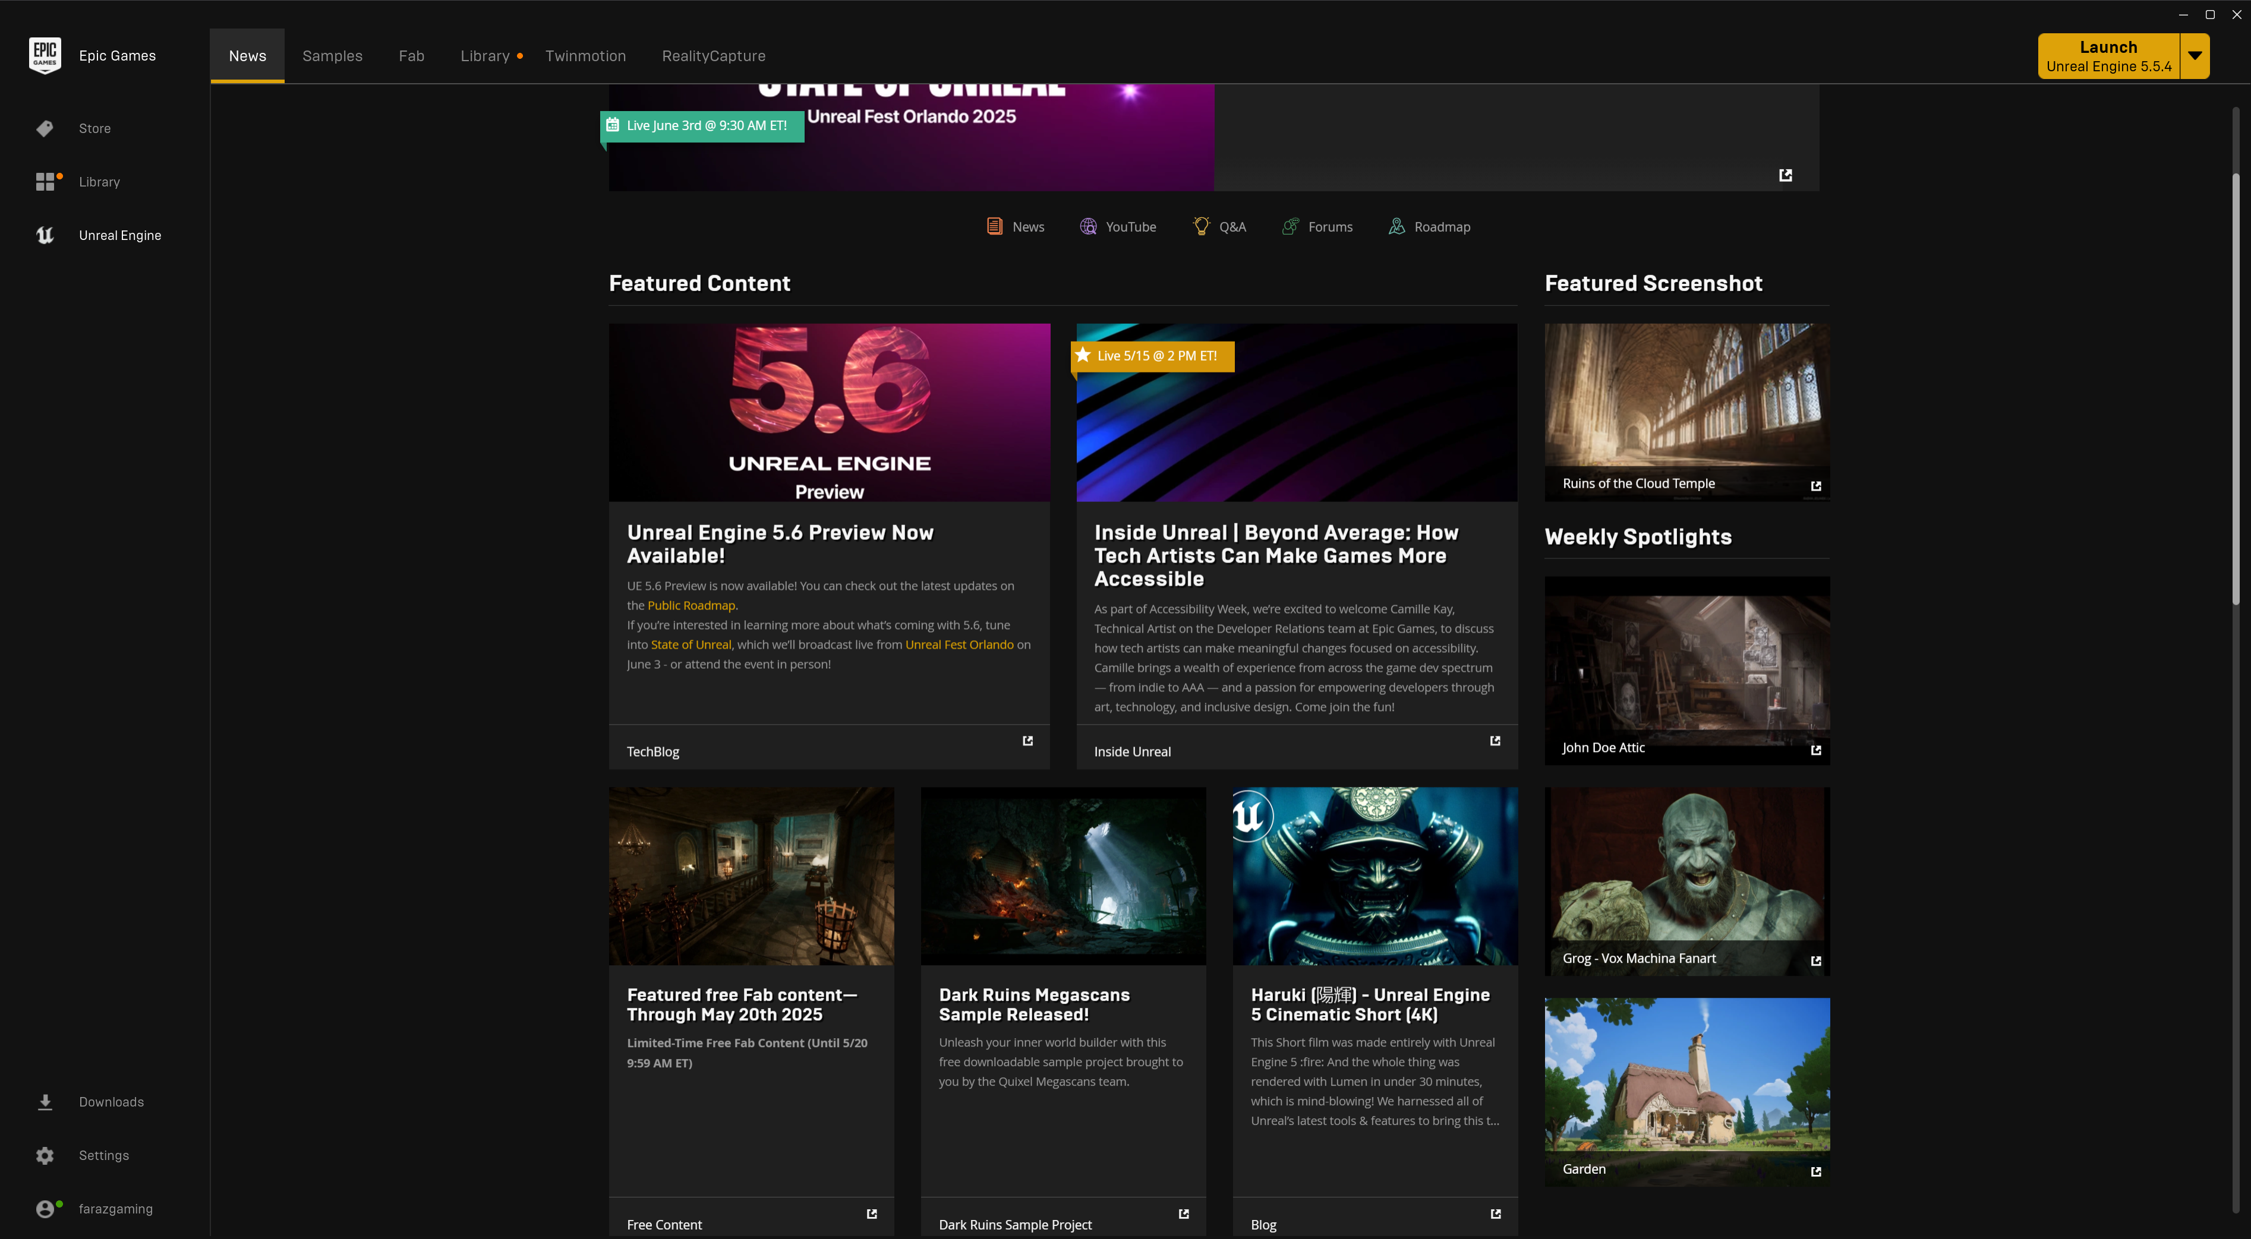Viewport: 2251px width, 1239px height.
Task: Expand the Launch engine version dropdown arrow
Action: coord(2195,56)
